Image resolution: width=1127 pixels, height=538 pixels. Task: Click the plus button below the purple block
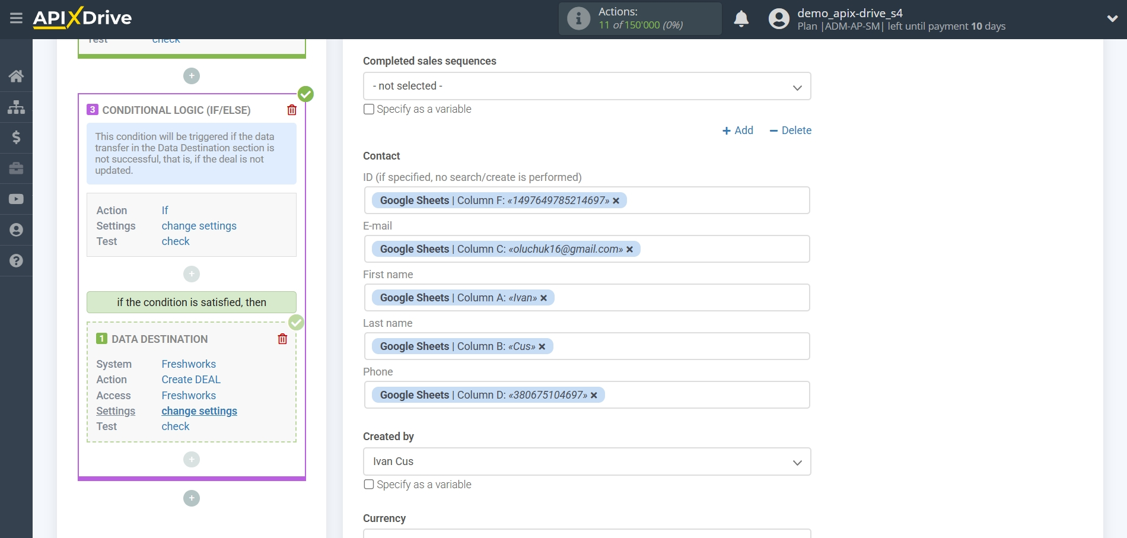192,498
